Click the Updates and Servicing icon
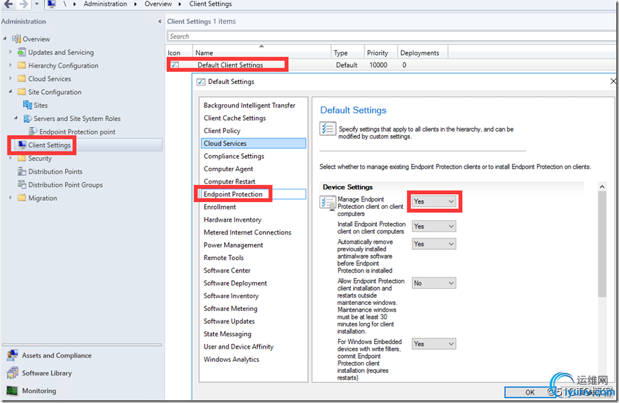Image resolution: width=619 pixels, height=403 pixels. click(22, 52)
